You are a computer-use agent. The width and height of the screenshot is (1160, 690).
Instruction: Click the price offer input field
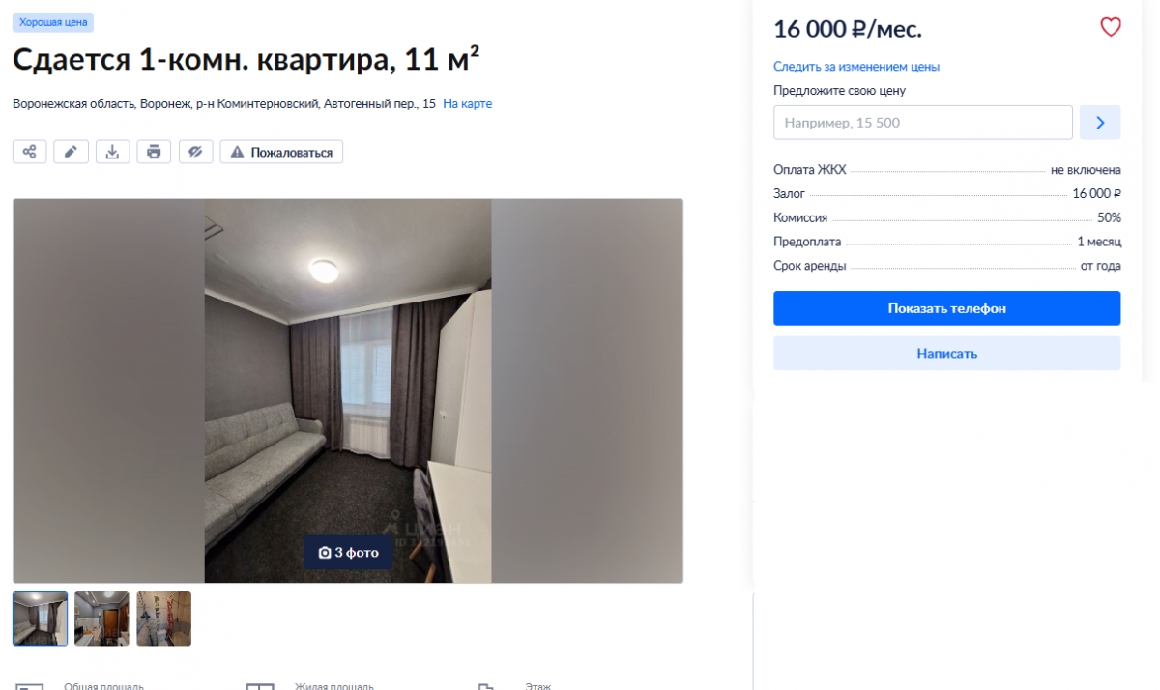(x=923, y=123)
